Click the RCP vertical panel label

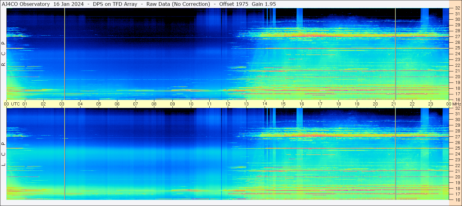tap(3, 54)
